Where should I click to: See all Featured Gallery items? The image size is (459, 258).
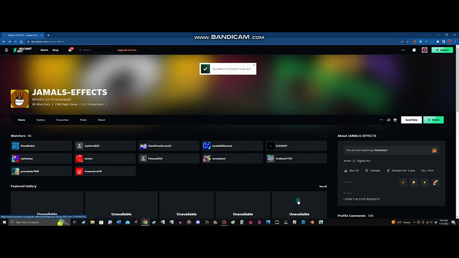click(323, 186)
